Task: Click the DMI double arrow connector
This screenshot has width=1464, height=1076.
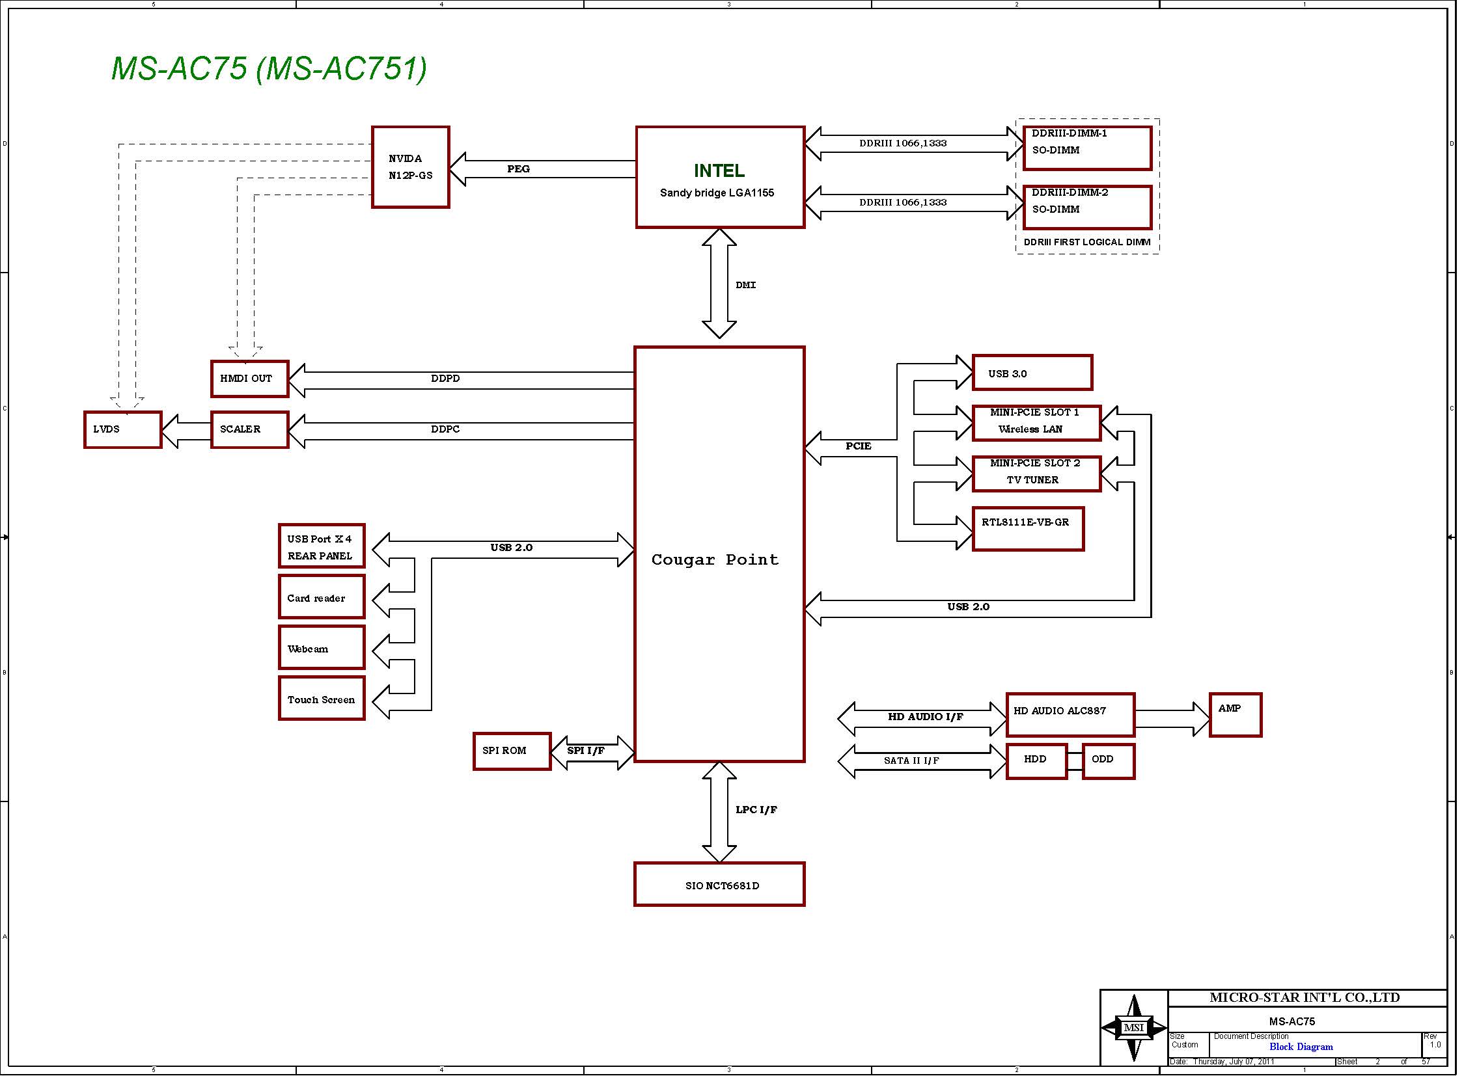Action: pyautogui.click(x=719, y=284)
